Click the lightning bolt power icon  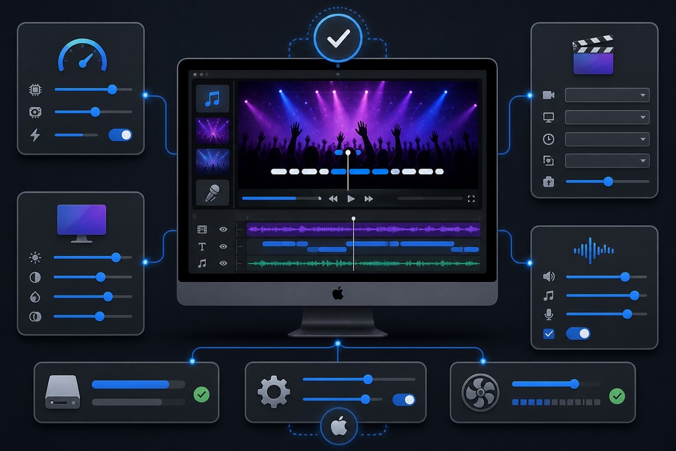pos(35,135)
